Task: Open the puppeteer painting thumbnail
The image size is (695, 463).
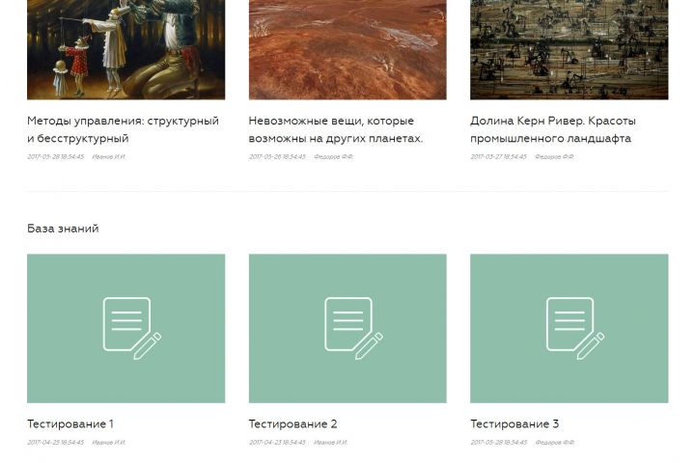Action: (x=125, y=49)
